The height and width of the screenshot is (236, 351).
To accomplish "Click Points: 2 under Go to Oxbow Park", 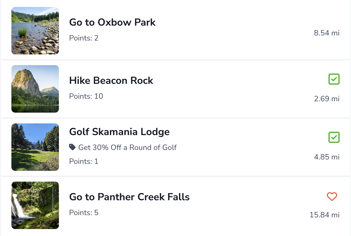I will click(84, 38).
